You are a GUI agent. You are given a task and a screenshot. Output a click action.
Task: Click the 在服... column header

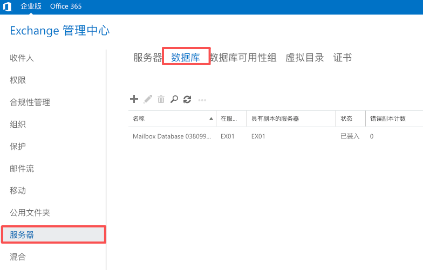tap(231, 119)
